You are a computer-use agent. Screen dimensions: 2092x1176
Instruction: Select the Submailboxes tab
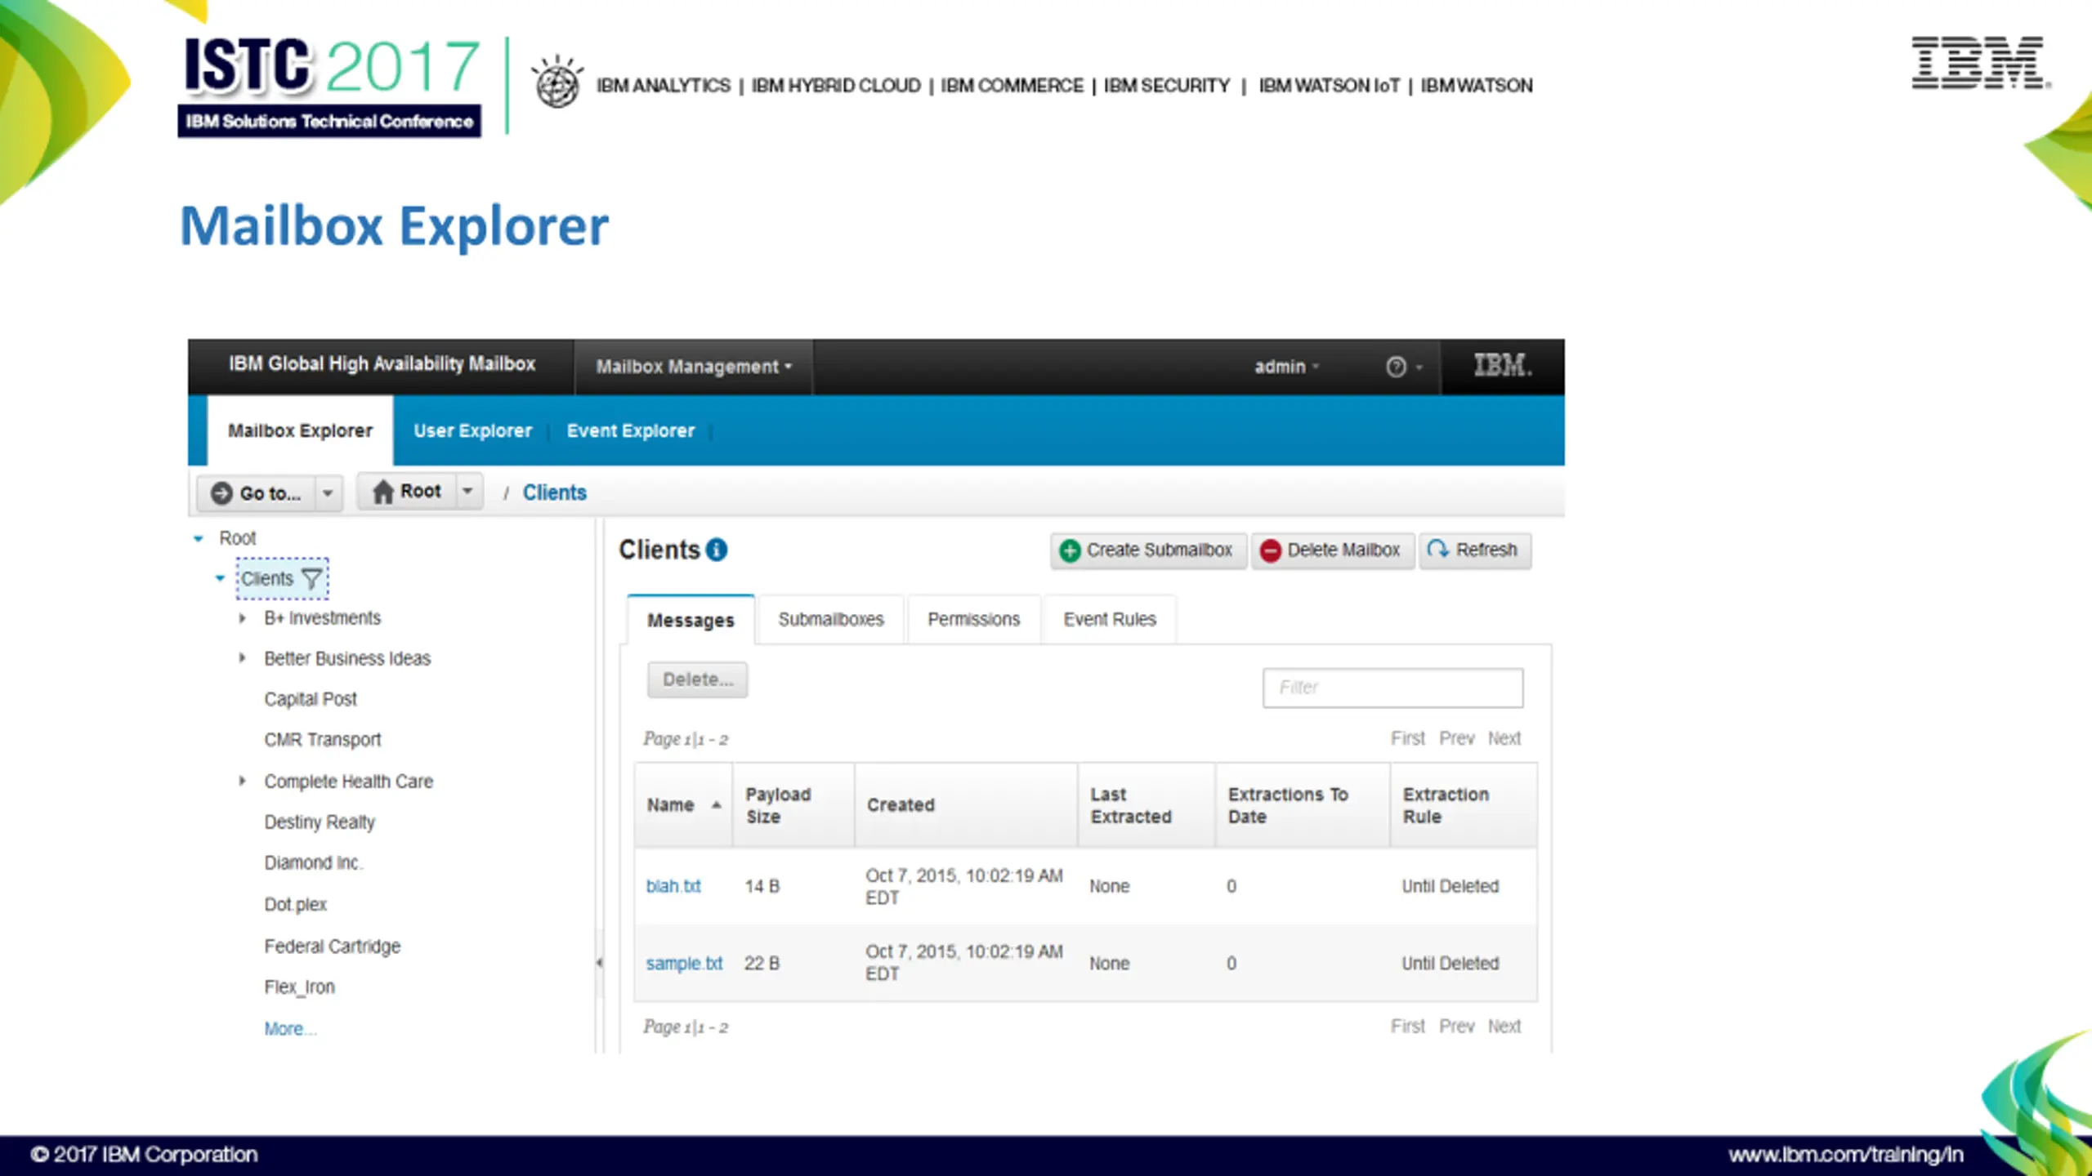coord(831,620)
